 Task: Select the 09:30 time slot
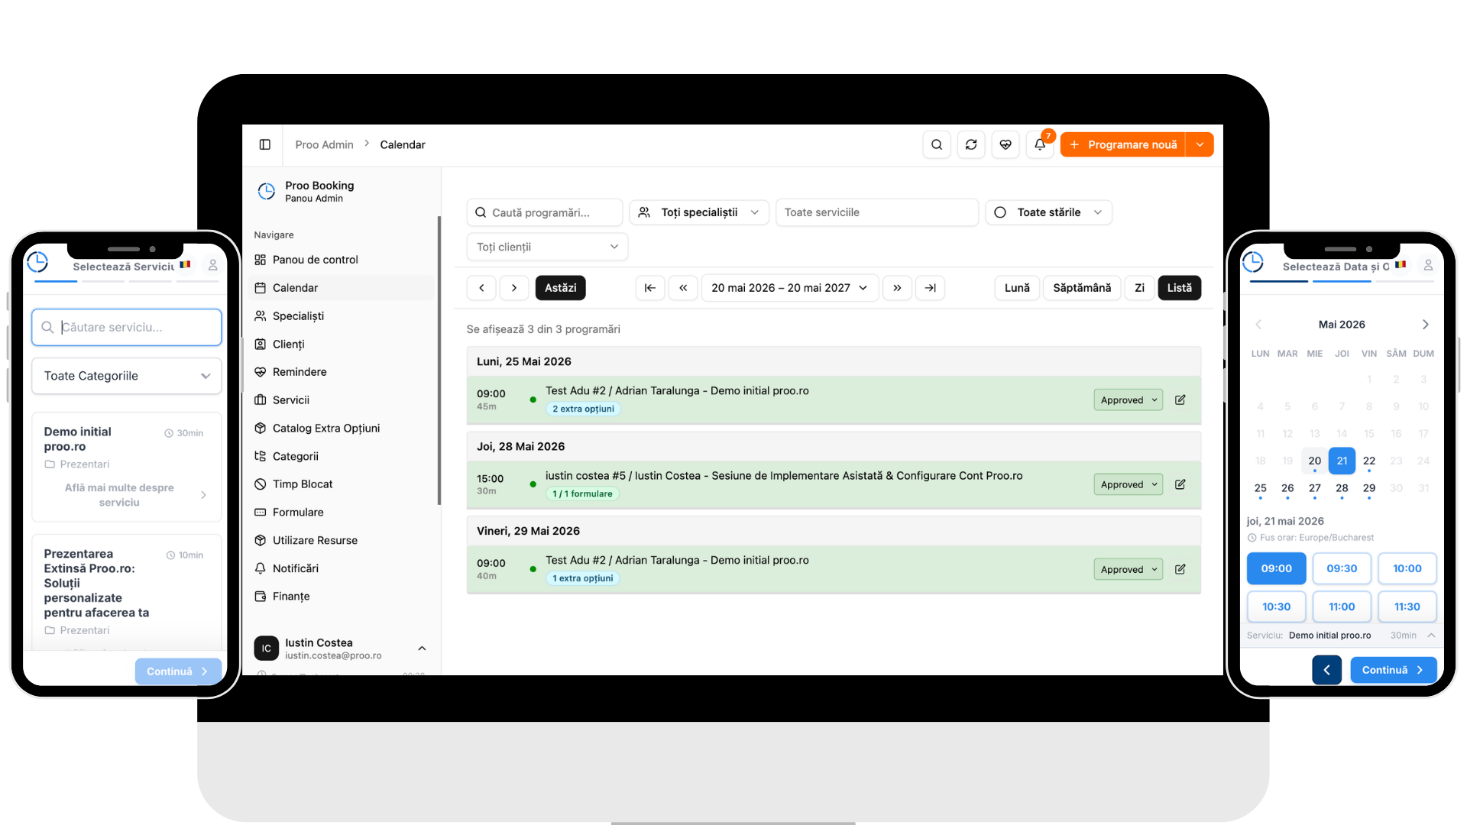pos(1342,568)
